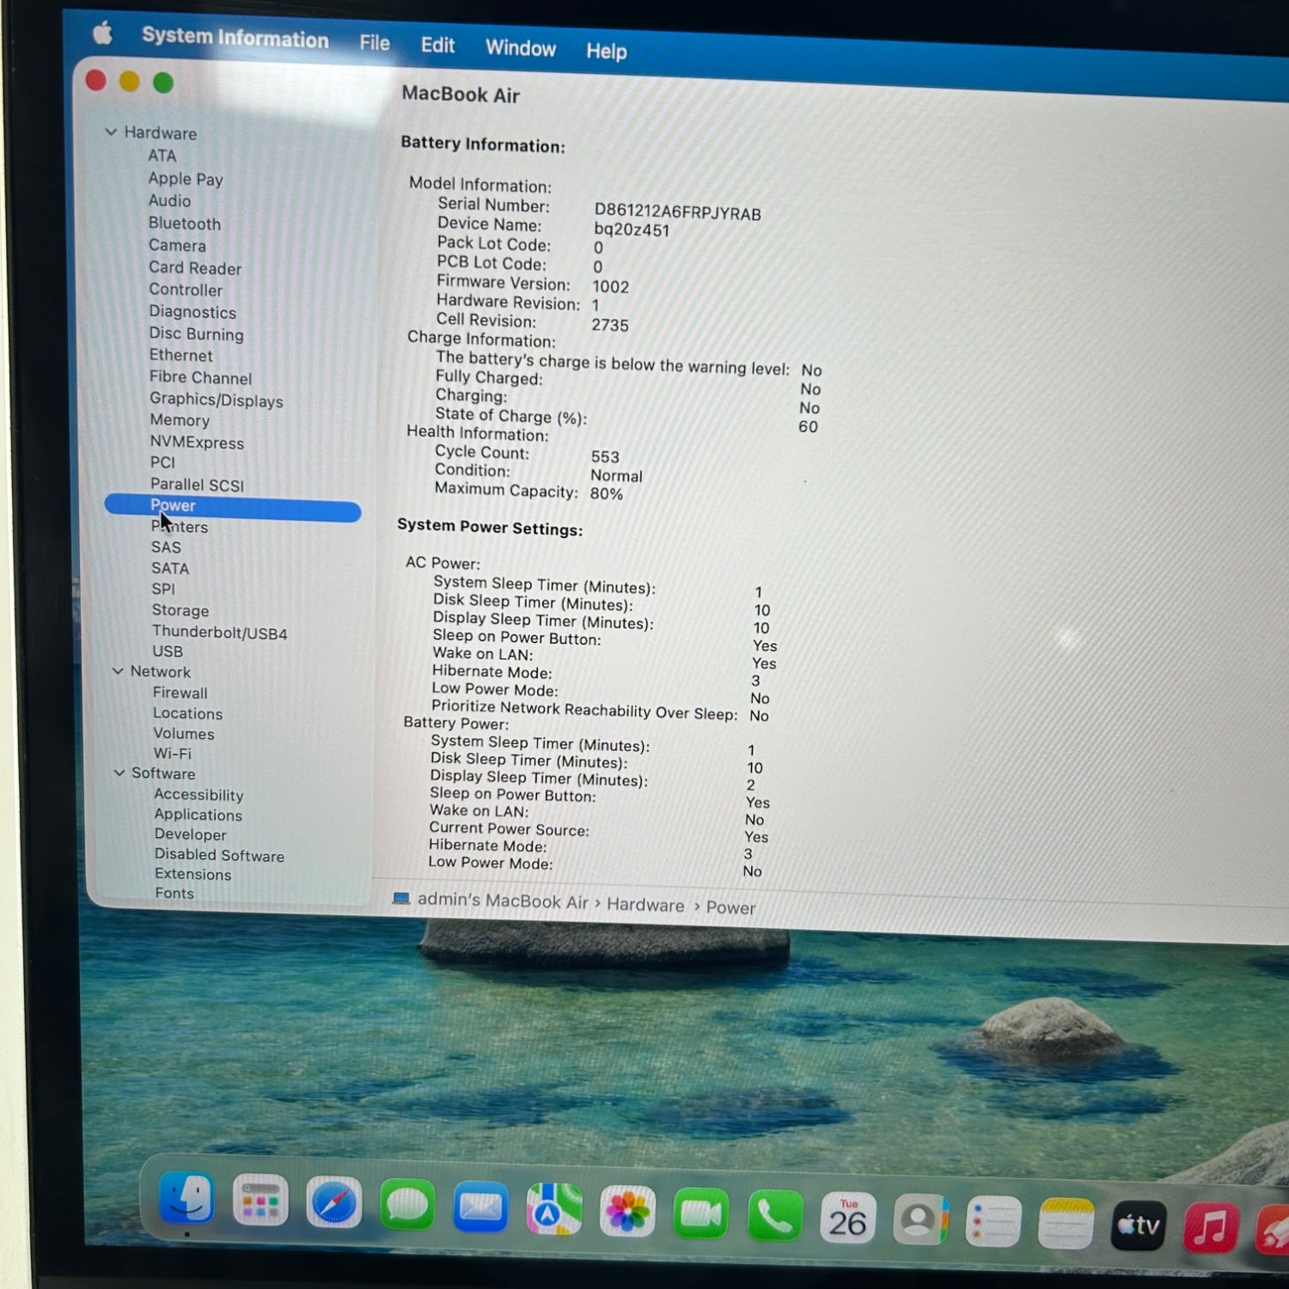The width and height of the screenshot is (1289, 1289).
Task: Open the Edit menu
Action: (x=437, y=46)
